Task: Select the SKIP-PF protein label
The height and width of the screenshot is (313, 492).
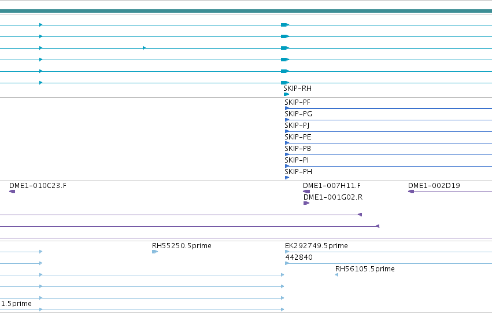Action: tap(298, 102)
